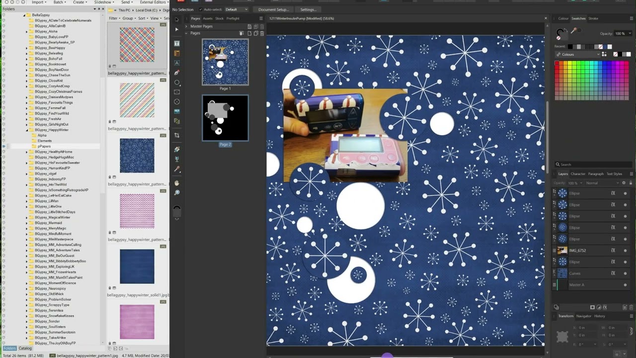The height and width of the screenshot is (358, 636).
Task: Click the add page icon in Pages row
Action: coord(249,33)
